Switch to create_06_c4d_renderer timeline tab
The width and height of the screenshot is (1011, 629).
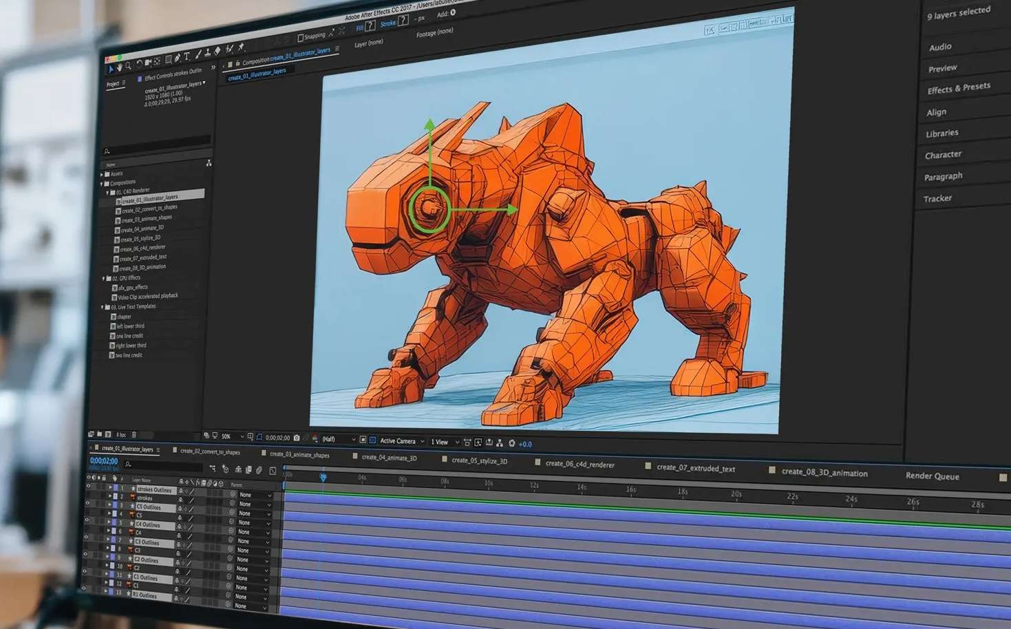coord(580,464)
